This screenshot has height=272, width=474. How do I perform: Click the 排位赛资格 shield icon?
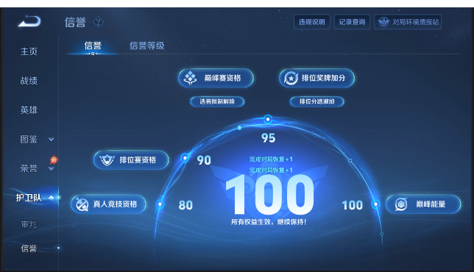point(107,160)
